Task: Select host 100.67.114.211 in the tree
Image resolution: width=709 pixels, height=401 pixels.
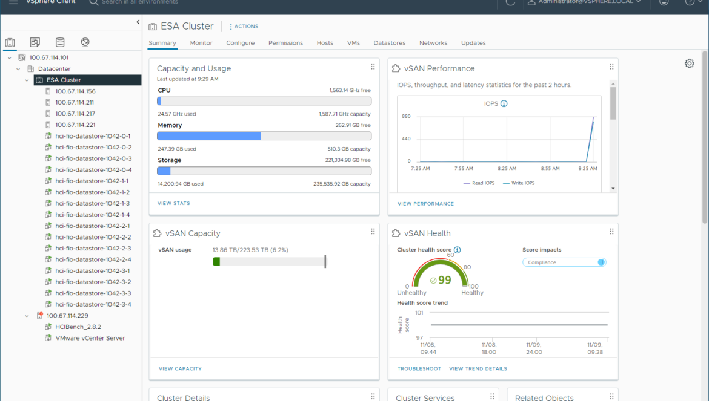Action: (x=75, y=102)
